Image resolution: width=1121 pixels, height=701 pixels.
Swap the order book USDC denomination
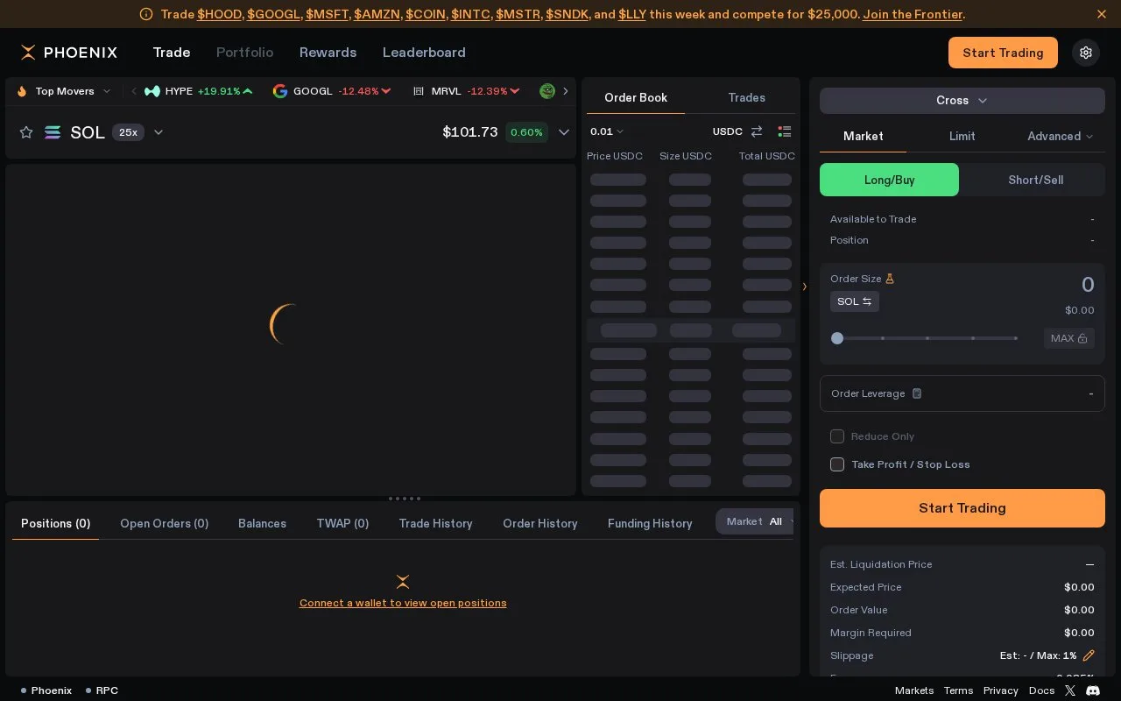coord(757,131)
